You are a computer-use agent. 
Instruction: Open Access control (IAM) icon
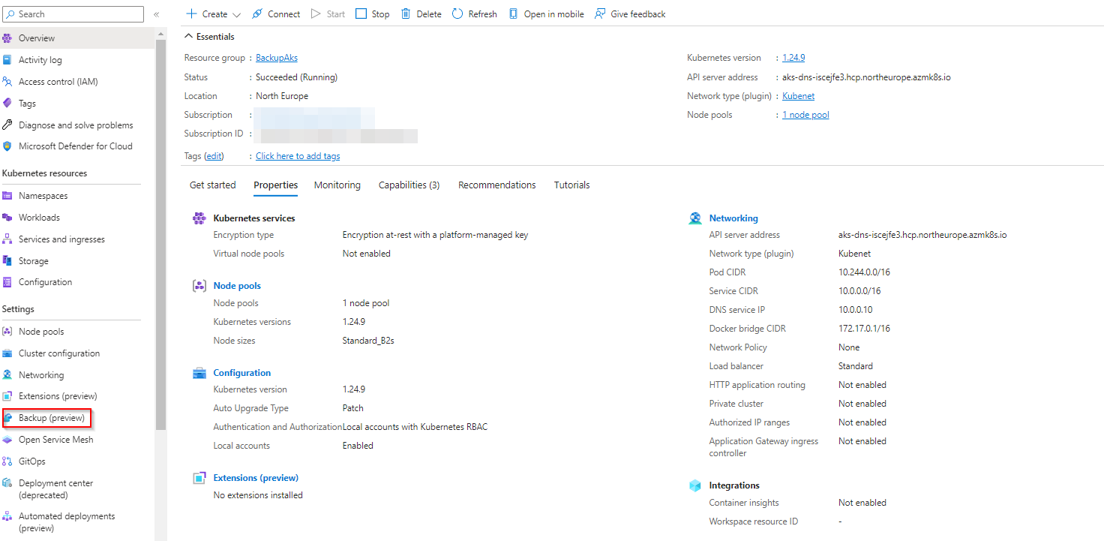point(7,82)
